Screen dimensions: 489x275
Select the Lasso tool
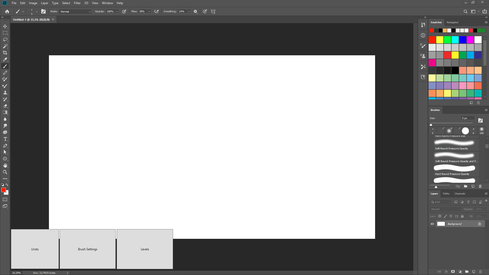[x=5, y=40]
